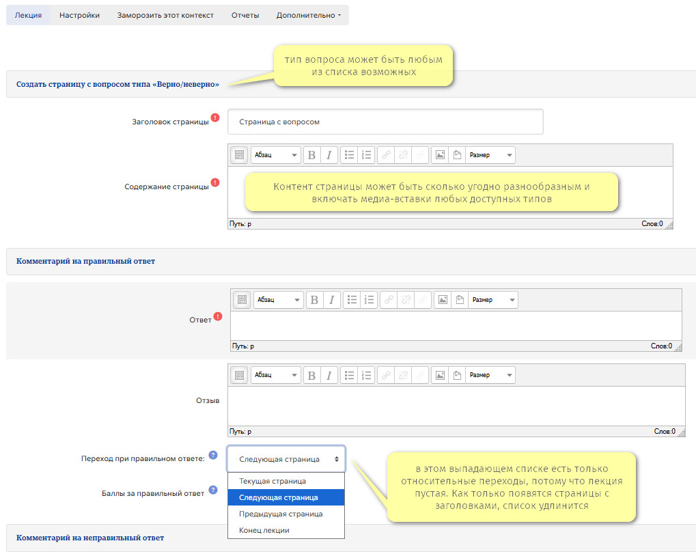Open the 'Дополнительно' dropdown menu
The height and width of the screenshot is (554, 696).
[308, 15]
